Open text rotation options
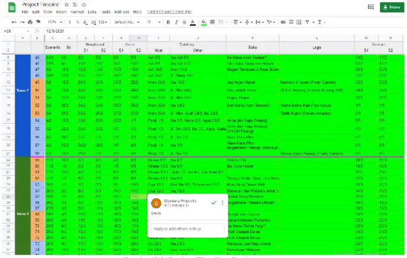407x258 pixels. (271, 22)
